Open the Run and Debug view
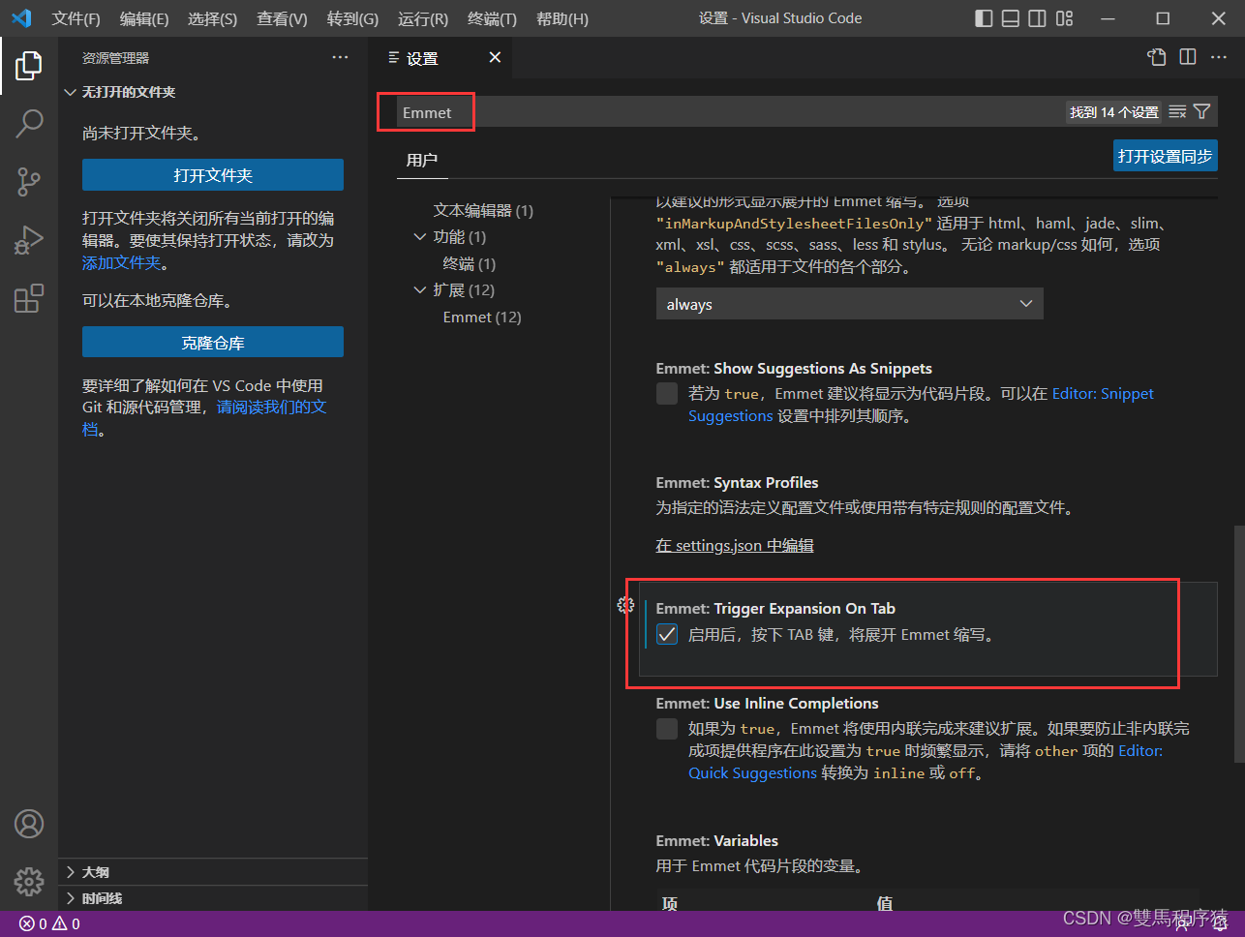The height and width of the screenshot is (937, 1245). coord(29,239)
